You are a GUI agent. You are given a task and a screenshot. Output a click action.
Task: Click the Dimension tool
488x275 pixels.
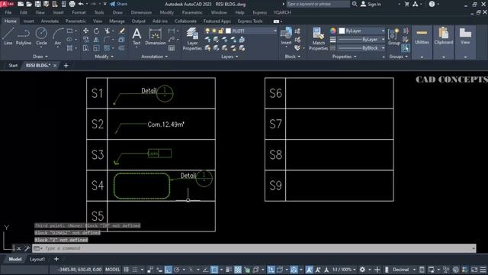[156, 37]
